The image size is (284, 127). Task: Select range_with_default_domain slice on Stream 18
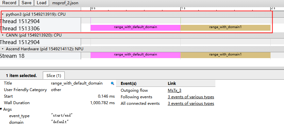pos(136,55)
